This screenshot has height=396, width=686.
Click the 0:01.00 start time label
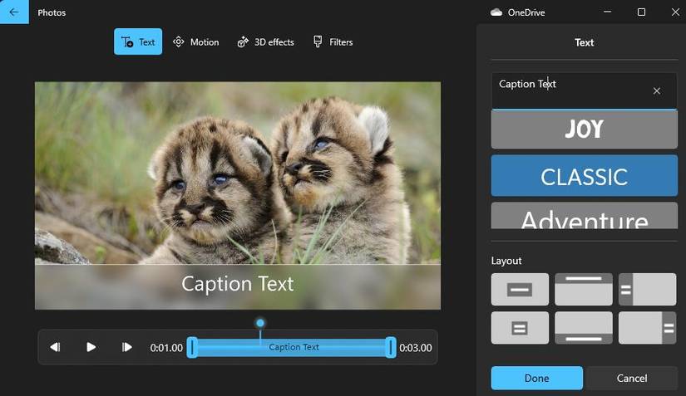tap(166, 348)
